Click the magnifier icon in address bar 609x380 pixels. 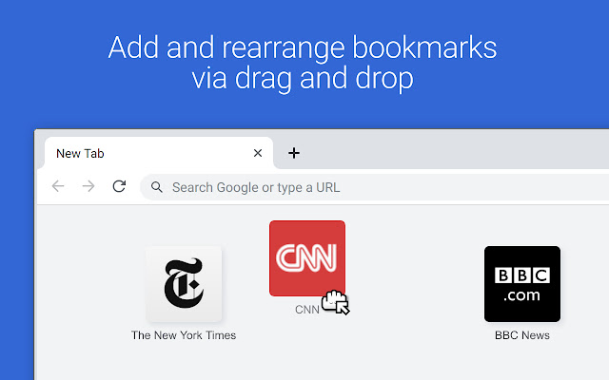point(158,187)
